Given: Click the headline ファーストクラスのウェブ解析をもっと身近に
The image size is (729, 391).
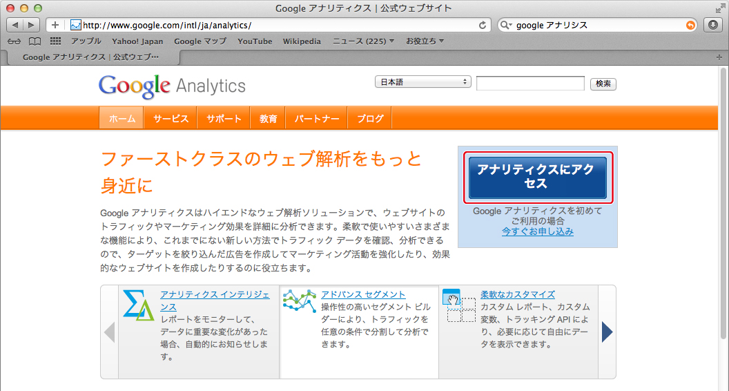Looking at the screenshot, I should pyautogui.click(x=261, y=172).
